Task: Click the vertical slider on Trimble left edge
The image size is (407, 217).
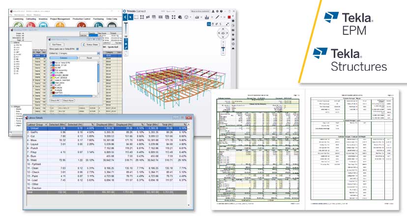Action: tap(126, 29)
